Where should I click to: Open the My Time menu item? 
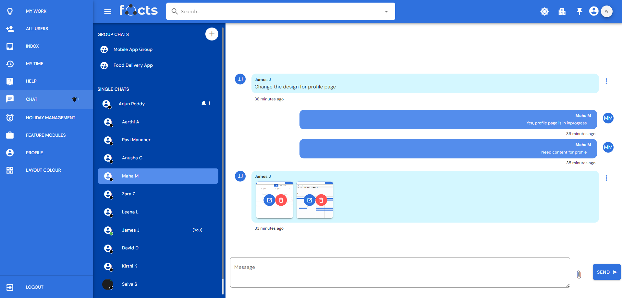(x=35, y=63)
